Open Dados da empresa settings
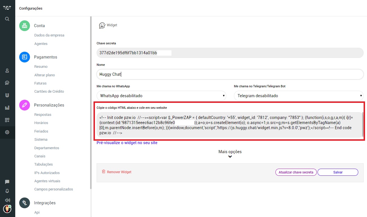 tap(49, 35)
